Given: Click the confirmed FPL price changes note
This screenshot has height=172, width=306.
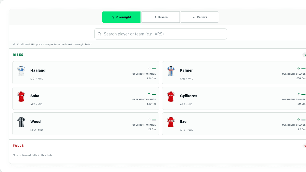Looking at the screenshot, I should point(55,44).
